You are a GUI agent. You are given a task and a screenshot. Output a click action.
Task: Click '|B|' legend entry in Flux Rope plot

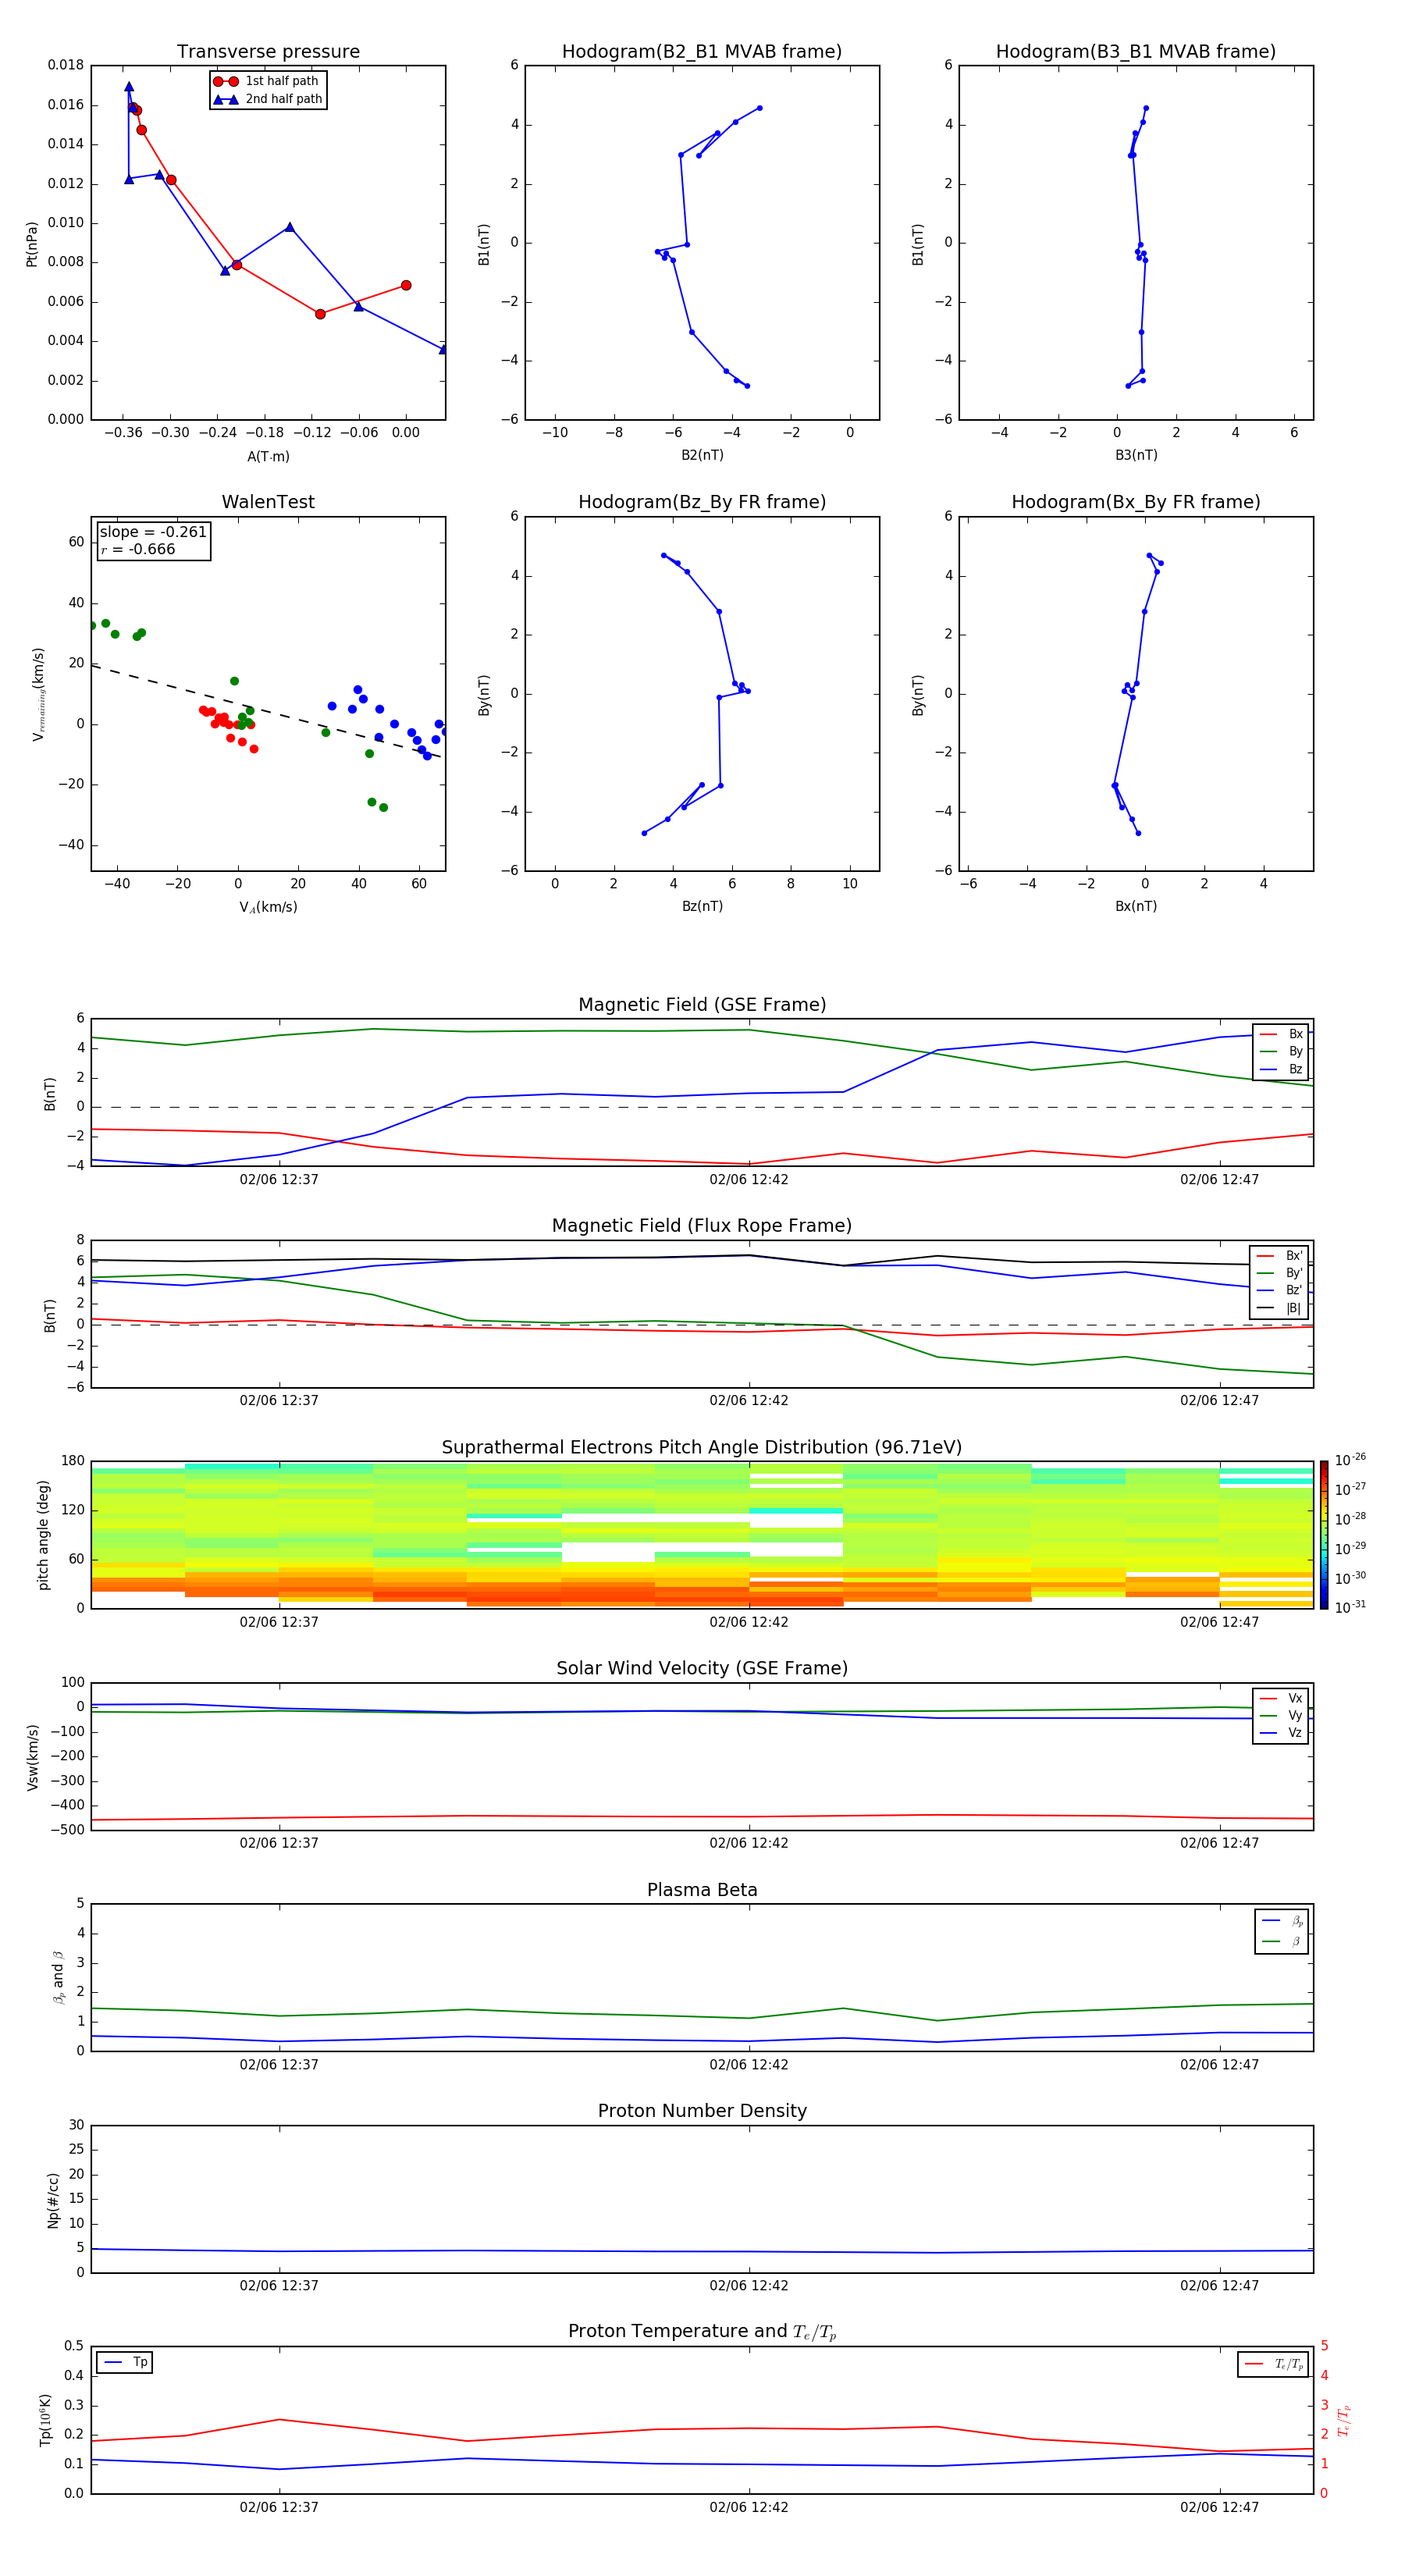(x=1279, y=1309)
